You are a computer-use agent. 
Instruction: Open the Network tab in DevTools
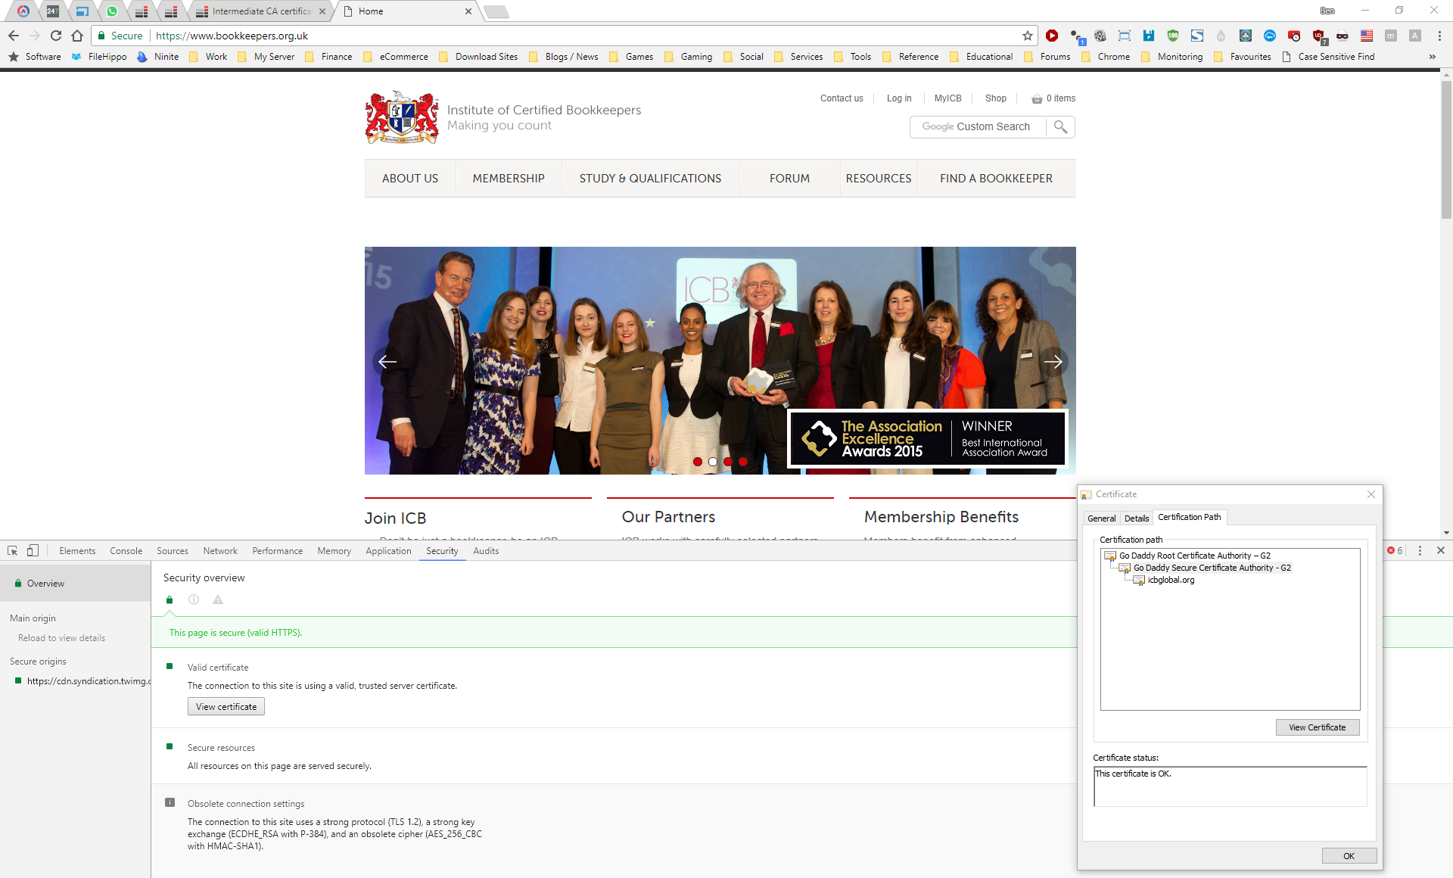(220, 551)
